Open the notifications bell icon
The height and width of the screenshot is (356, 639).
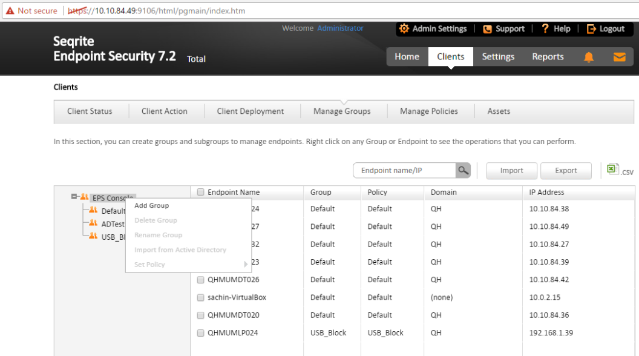(588, 57)
